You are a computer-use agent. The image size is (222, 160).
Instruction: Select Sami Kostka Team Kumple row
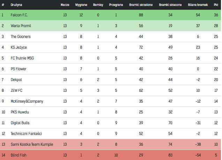[110, 144]
